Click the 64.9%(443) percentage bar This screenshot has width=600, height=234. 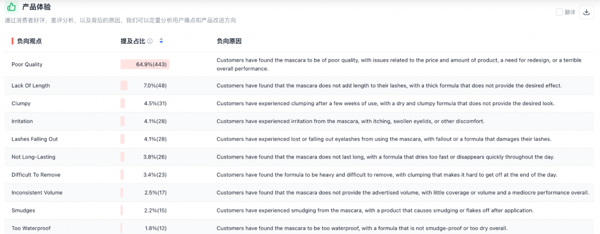[x=145, y=64]
